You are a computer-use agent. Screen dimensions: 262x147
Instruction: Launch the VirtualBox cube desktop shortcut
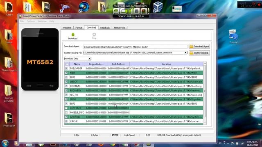[158, 7]
